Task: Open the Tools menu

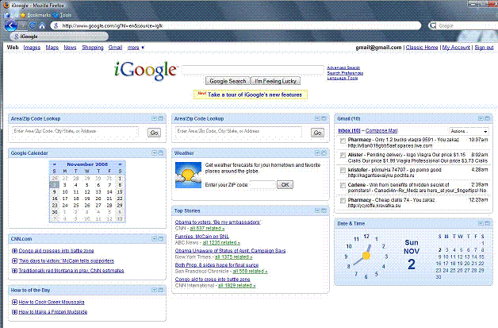Action: click(x=66, y=15)
